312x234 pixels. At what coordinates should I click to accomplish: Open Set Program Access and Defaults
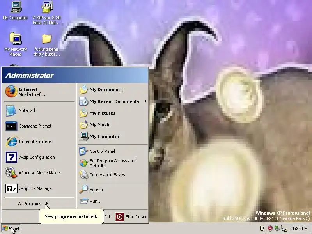(x=113, y=163)
